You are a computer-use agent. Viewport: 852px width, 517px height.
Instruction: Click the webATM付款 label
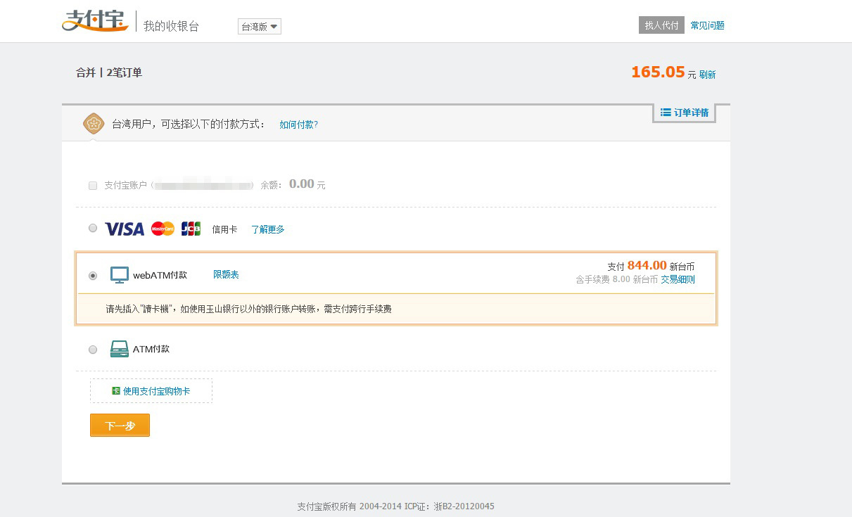(x=160, y=275)
